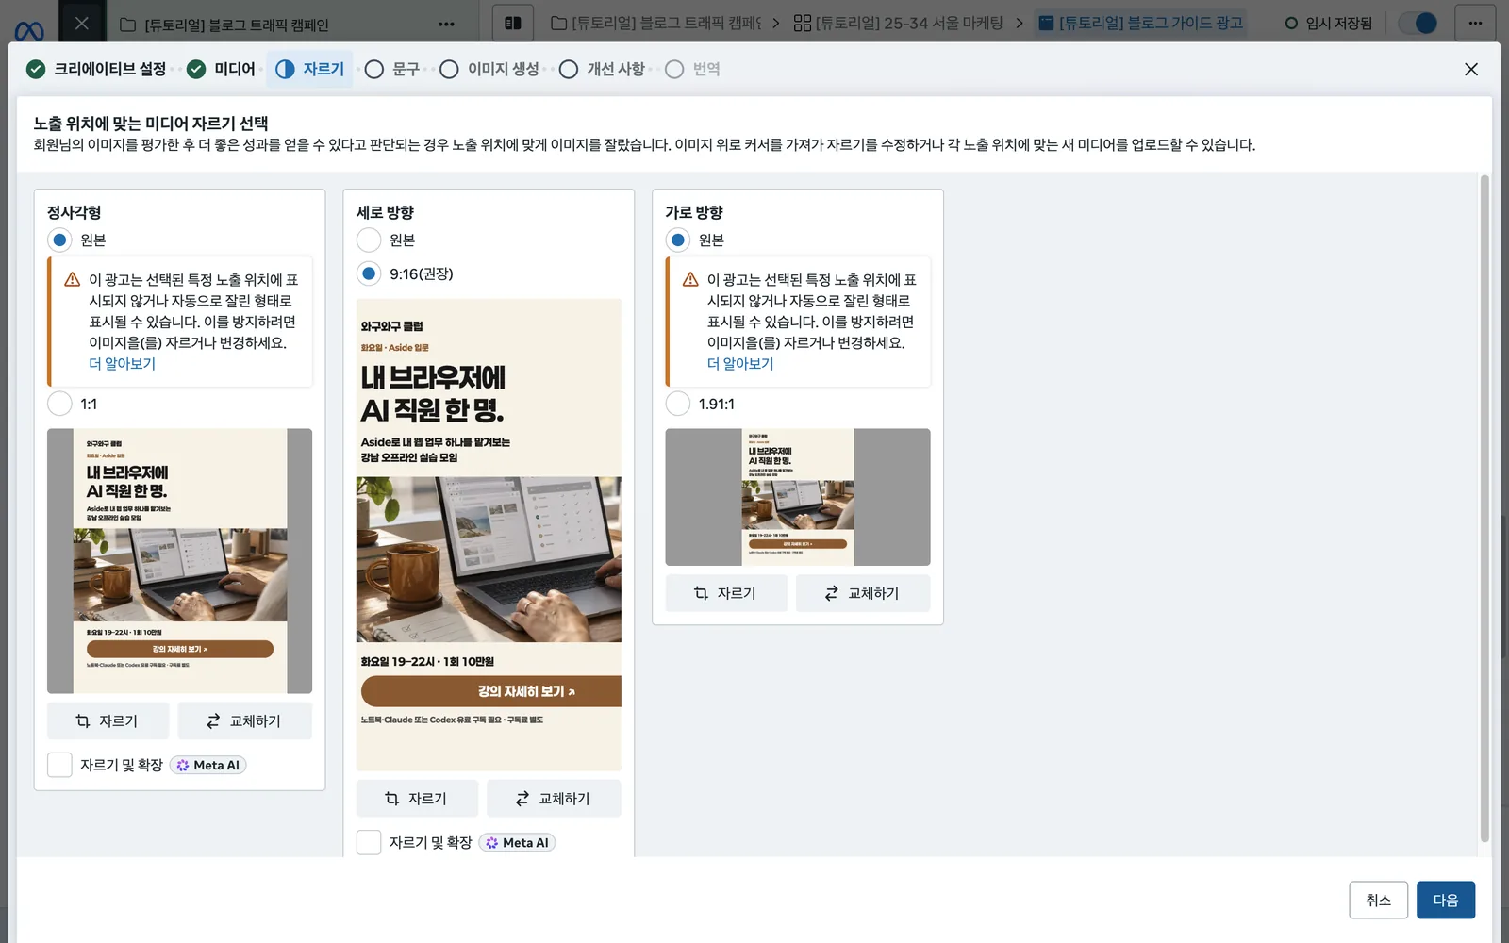Check 자르기 및 확장 under 정사각형
1509x943 pixels.
59,765
